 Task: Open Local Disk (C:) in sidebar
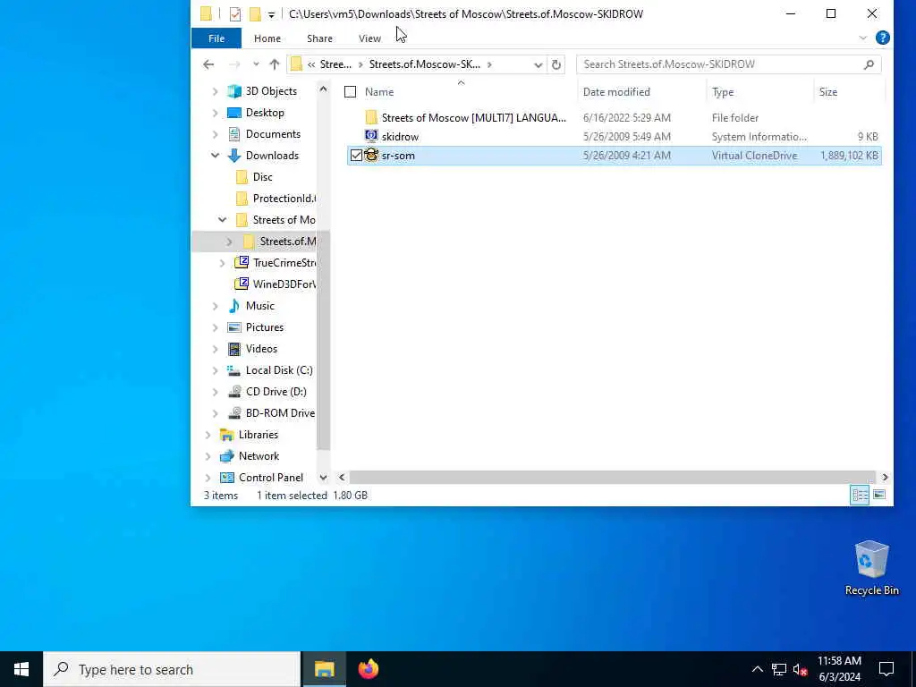[279, 370]
